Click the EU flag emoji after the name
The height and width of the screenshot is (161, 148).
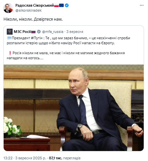[x=61, y=5]
